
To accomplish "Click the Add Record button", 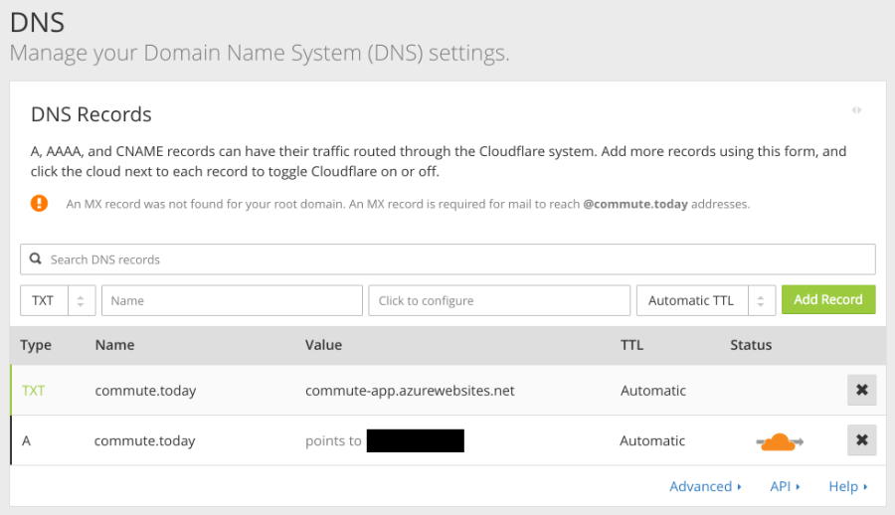I will [828, 299].
